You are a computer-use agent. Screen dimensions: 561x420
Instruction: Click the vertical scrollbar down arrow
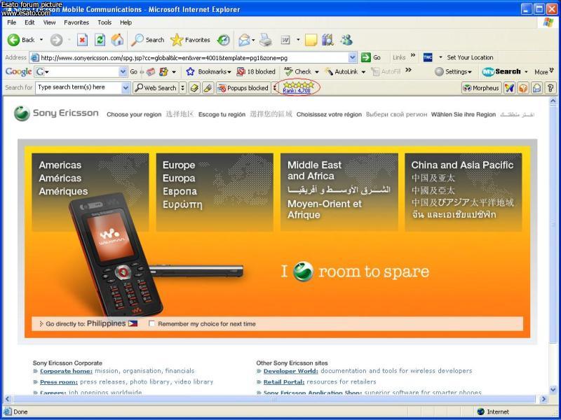coord(553,389)
